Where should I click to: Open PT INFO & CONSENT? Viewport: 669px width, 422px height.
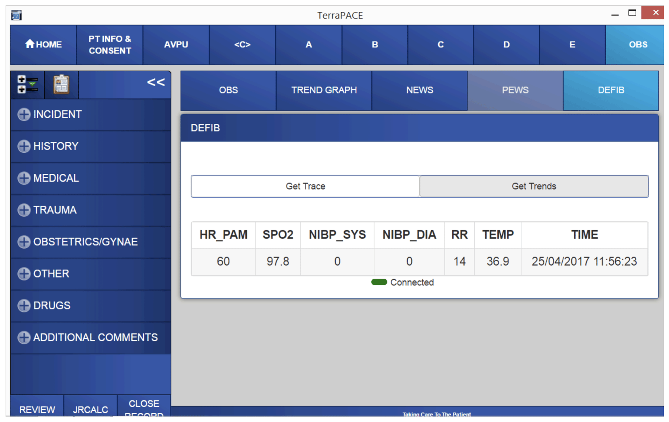pyautogui.click(x=109, y=45)
